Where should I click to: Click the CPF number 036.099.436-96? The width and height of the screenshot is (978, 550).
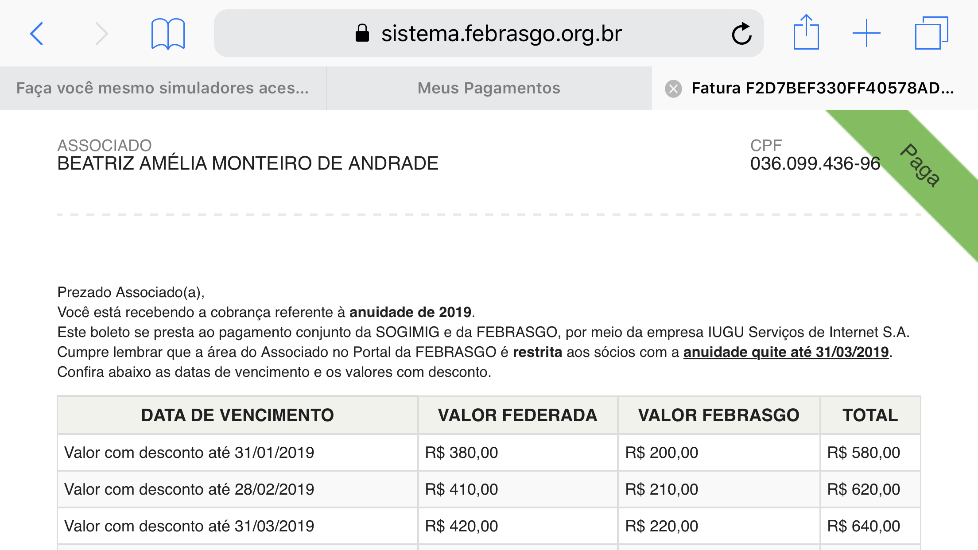[815, 164]
